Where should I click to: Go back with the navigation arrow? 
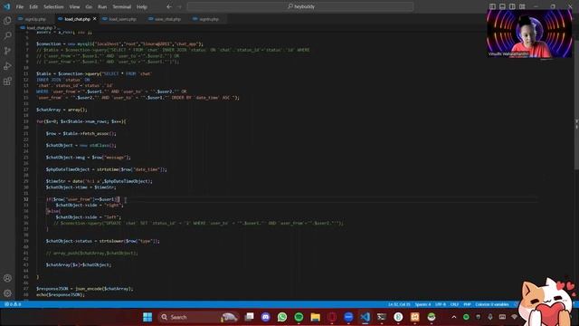tap(169, 6)
